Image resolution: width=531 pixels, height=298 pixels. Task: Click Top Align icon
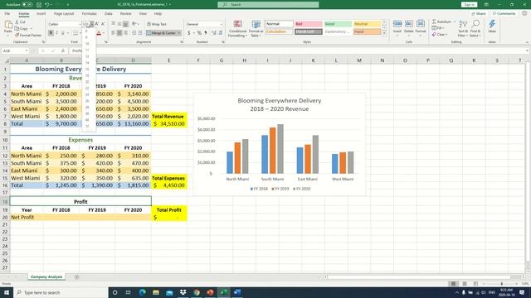click(x=113, y=24)
